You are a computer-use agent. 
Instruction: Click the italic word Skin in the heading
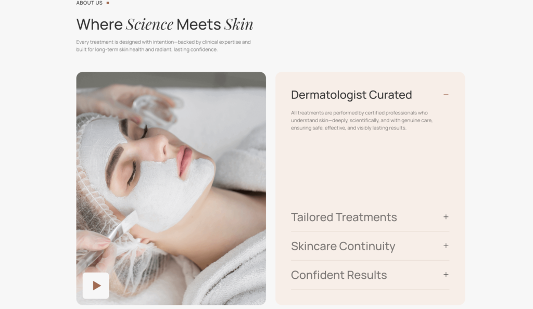(x=238, y=24)
